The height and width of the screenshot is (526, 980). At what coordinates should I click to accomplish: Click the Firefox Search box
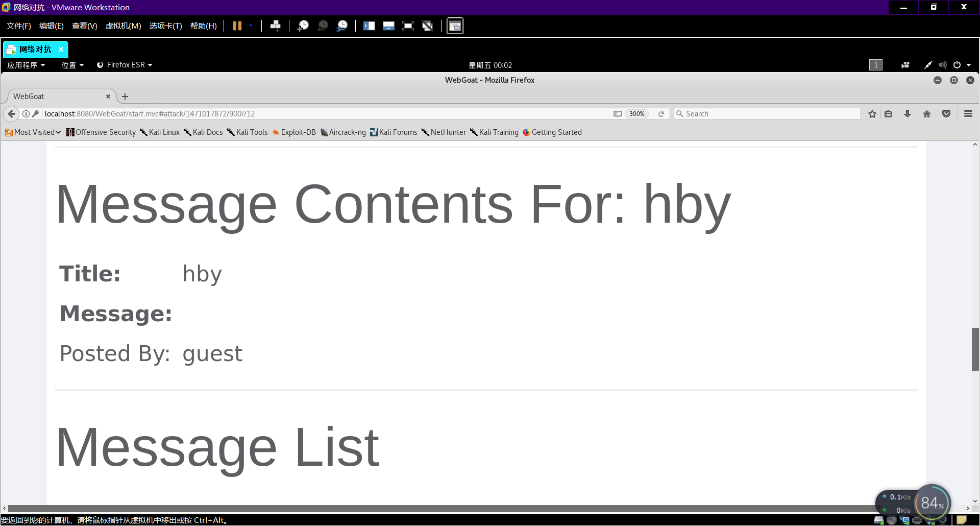pyautogui.click(x=767, y=114)
